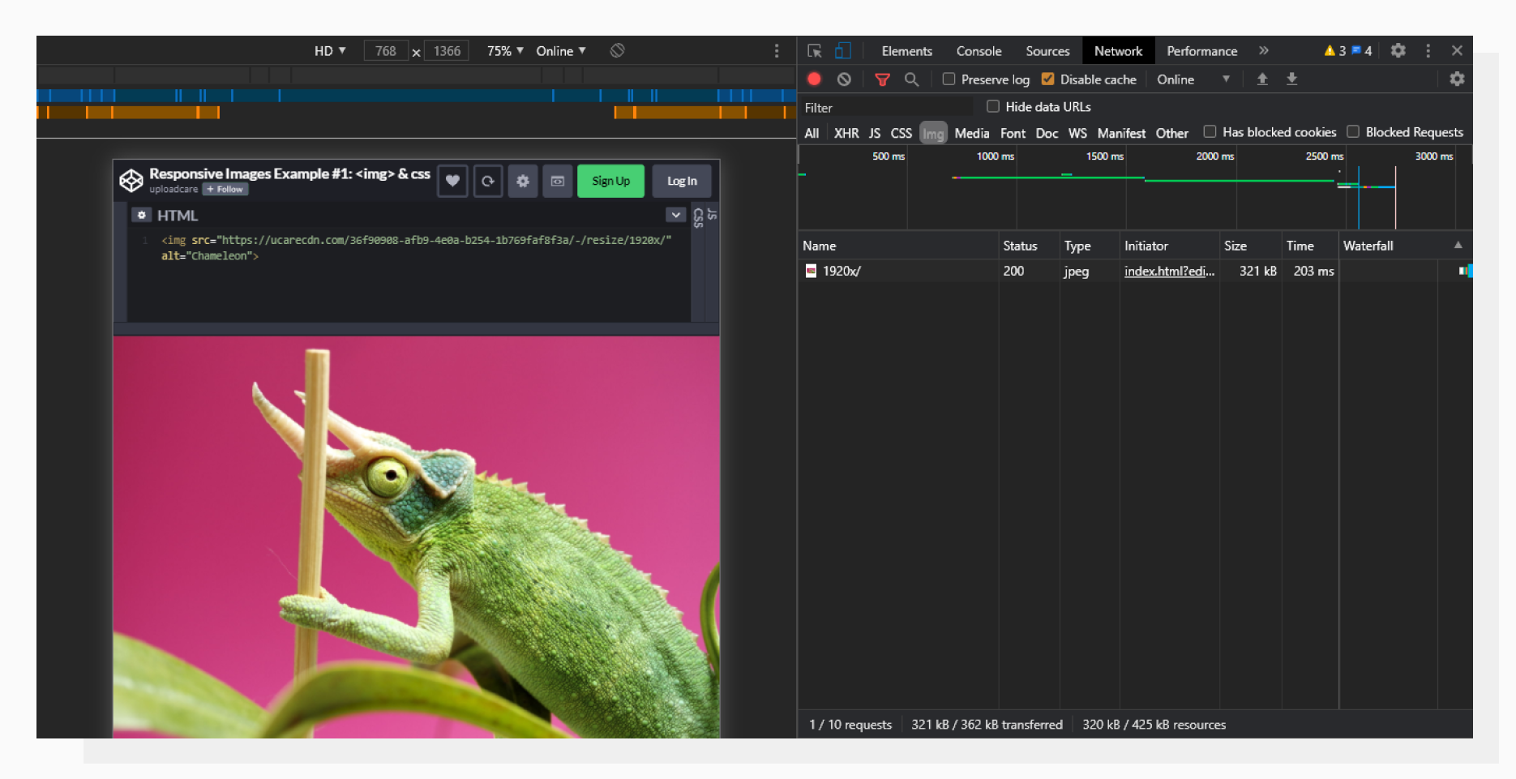1516x779 pixels.
Task: Clear the network requests log
Action: tap(845, 79)
